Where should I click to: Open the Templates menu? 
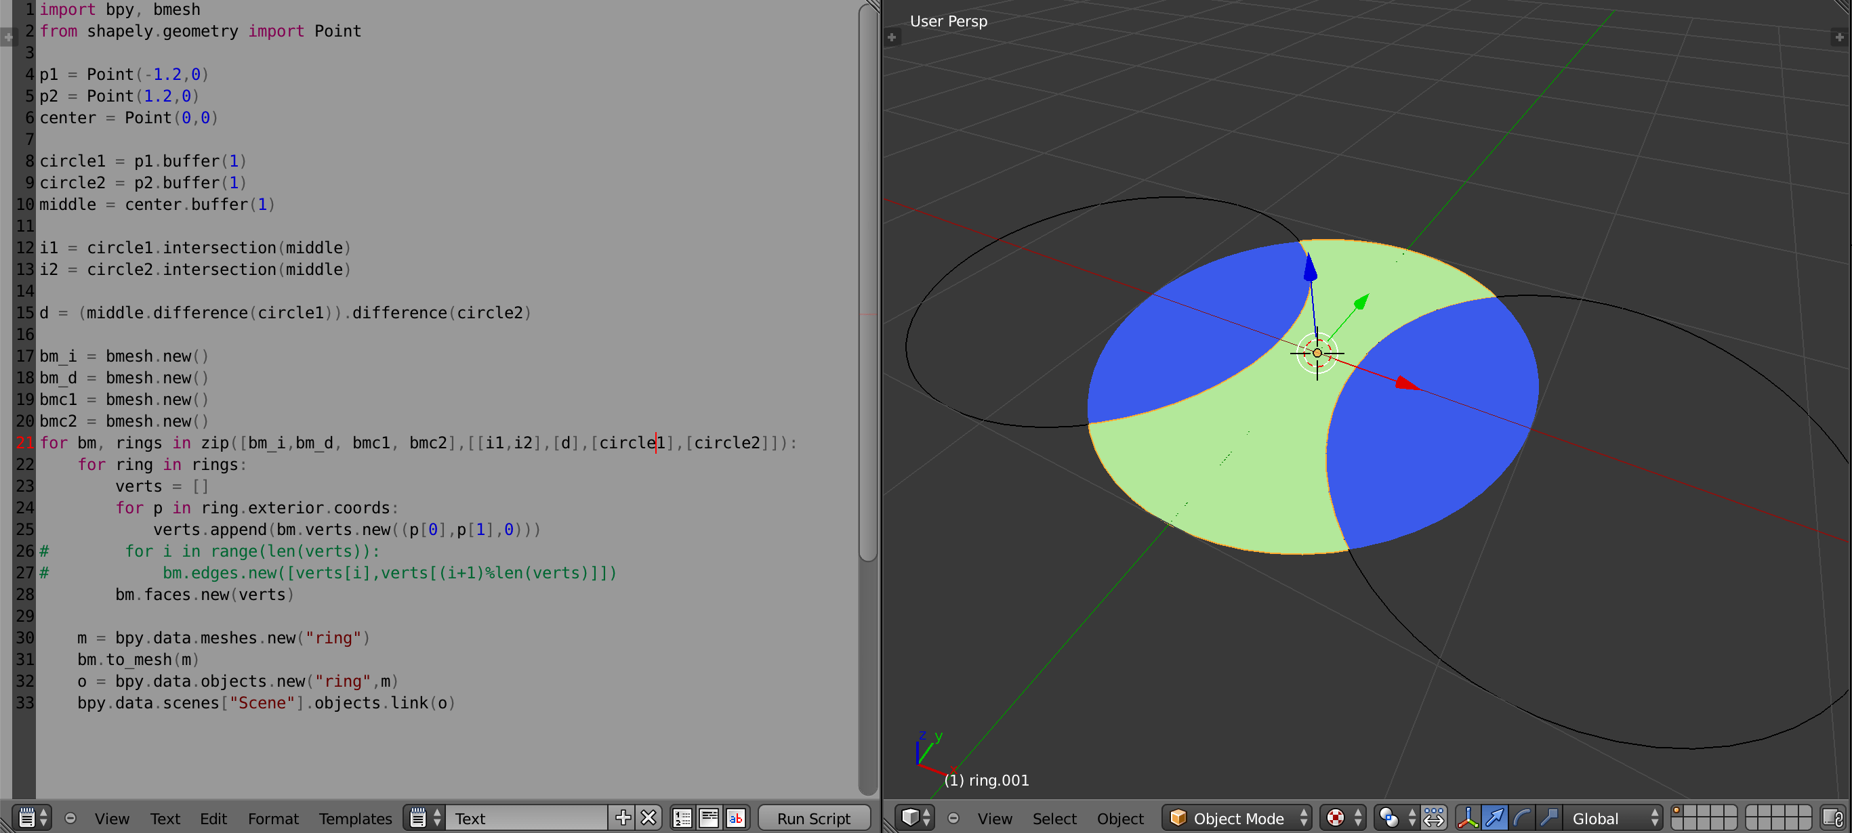click(355, 818)
